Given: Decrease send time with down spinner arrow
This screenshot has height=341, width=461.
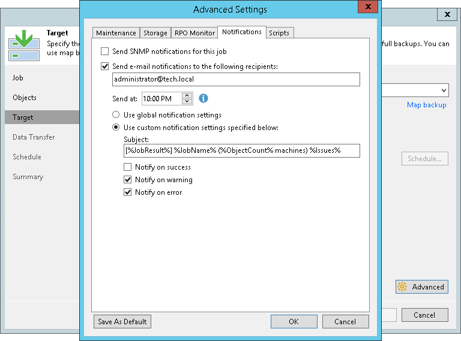Looking at the screenshot, I should coord(187,101).
